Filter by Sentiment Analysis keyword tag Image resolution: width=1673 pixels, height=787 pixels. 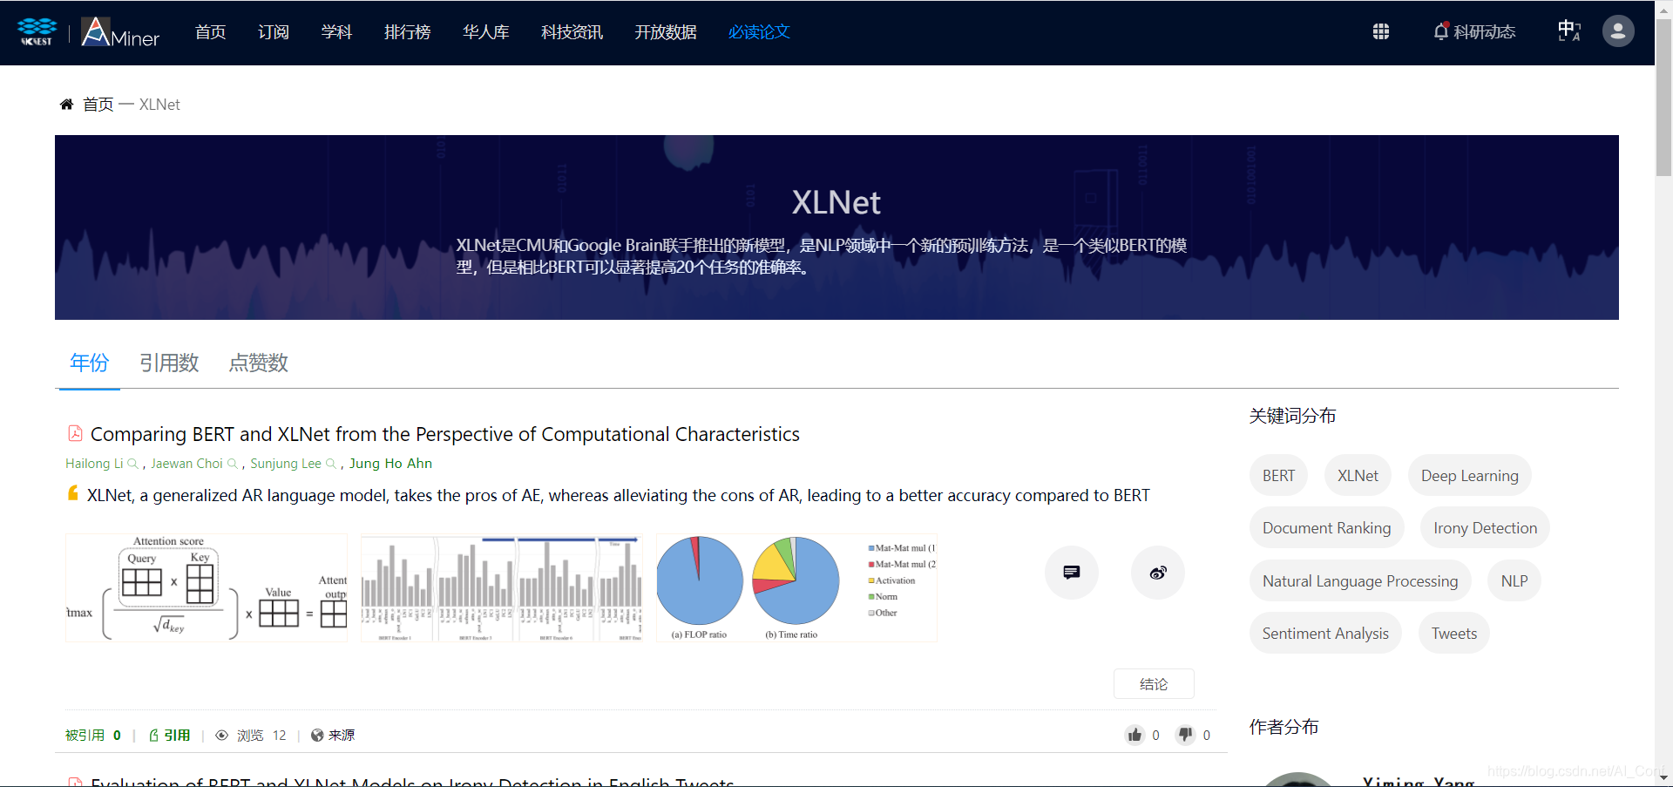point(1325,634)
